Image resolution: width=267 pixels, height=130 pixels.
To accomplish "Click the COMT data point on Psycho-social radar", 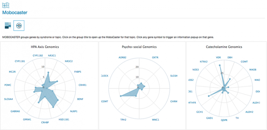I will [x=121, y=96].
